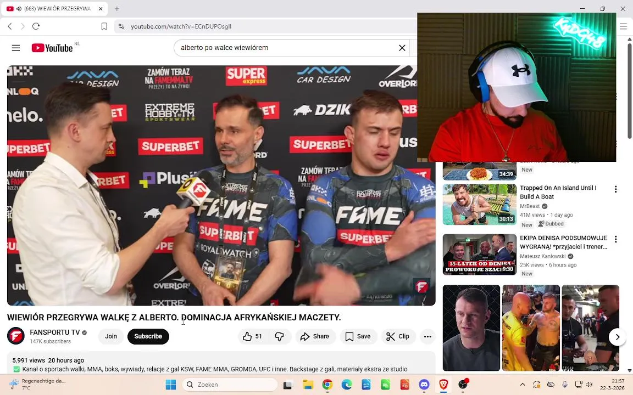Go back in browser history
Viewport: 633px width, 395px height.
10,26
